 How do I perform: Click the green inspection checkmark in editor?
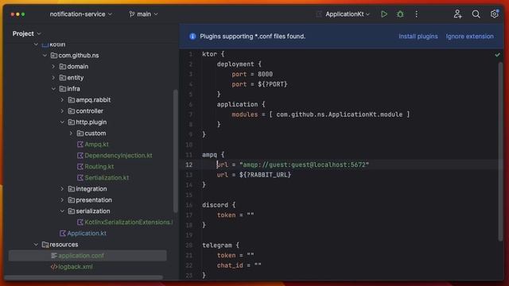497,55
